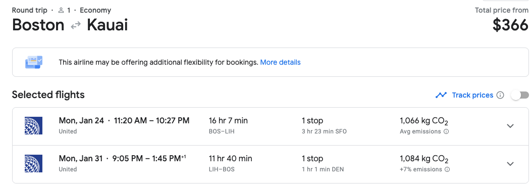Click the booking flexibility ticket icon
The width and height of the screenshot is (531, 184).
[34, 62]
